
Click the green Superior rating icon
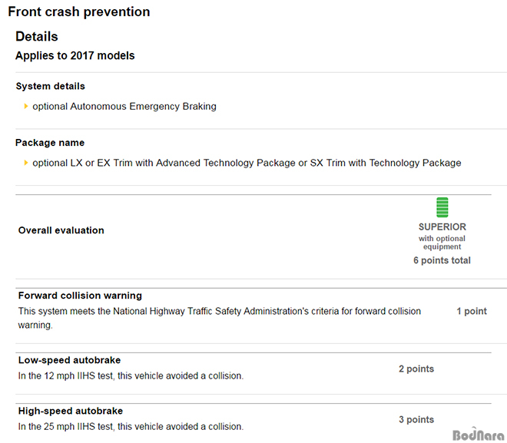442,207
